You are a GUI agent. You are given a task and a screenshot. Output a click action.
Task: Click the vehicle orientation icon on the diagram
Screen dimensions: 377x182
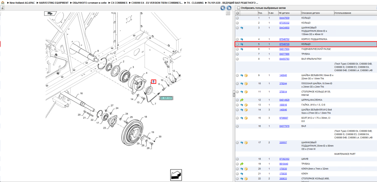50,14
